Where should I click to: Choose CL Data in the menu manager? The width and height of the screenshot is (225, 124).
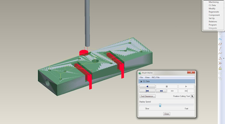212,5
